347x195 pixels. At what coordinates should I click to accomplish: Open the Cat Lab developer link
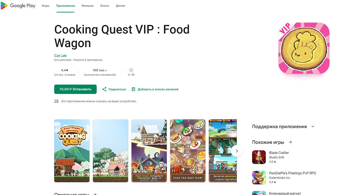pos(60,55)
